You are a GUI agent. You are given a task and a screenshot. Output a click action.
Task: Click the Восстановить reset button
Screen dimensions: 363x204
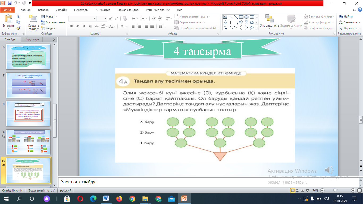point(53,22)
